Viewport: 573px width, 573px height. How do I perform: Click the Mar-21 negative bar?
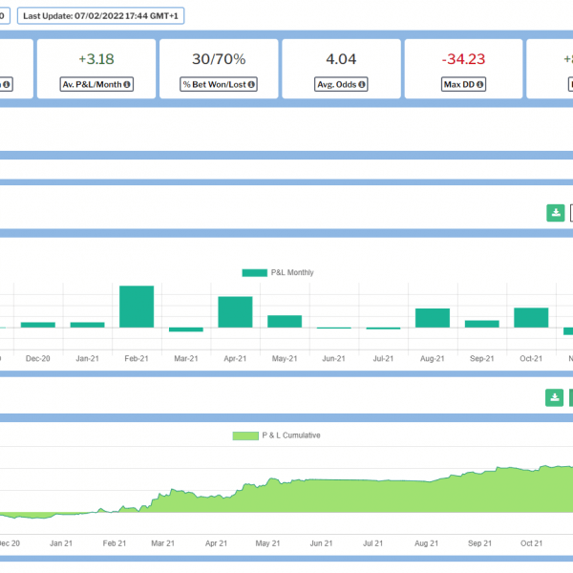click(186, 329)
